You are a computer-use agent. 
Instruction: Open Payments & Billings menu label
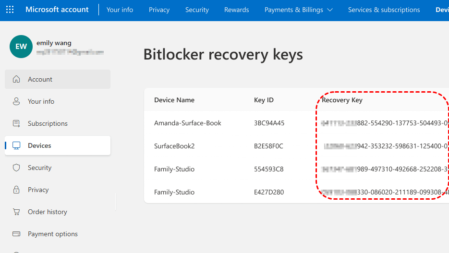pos(293,10)
